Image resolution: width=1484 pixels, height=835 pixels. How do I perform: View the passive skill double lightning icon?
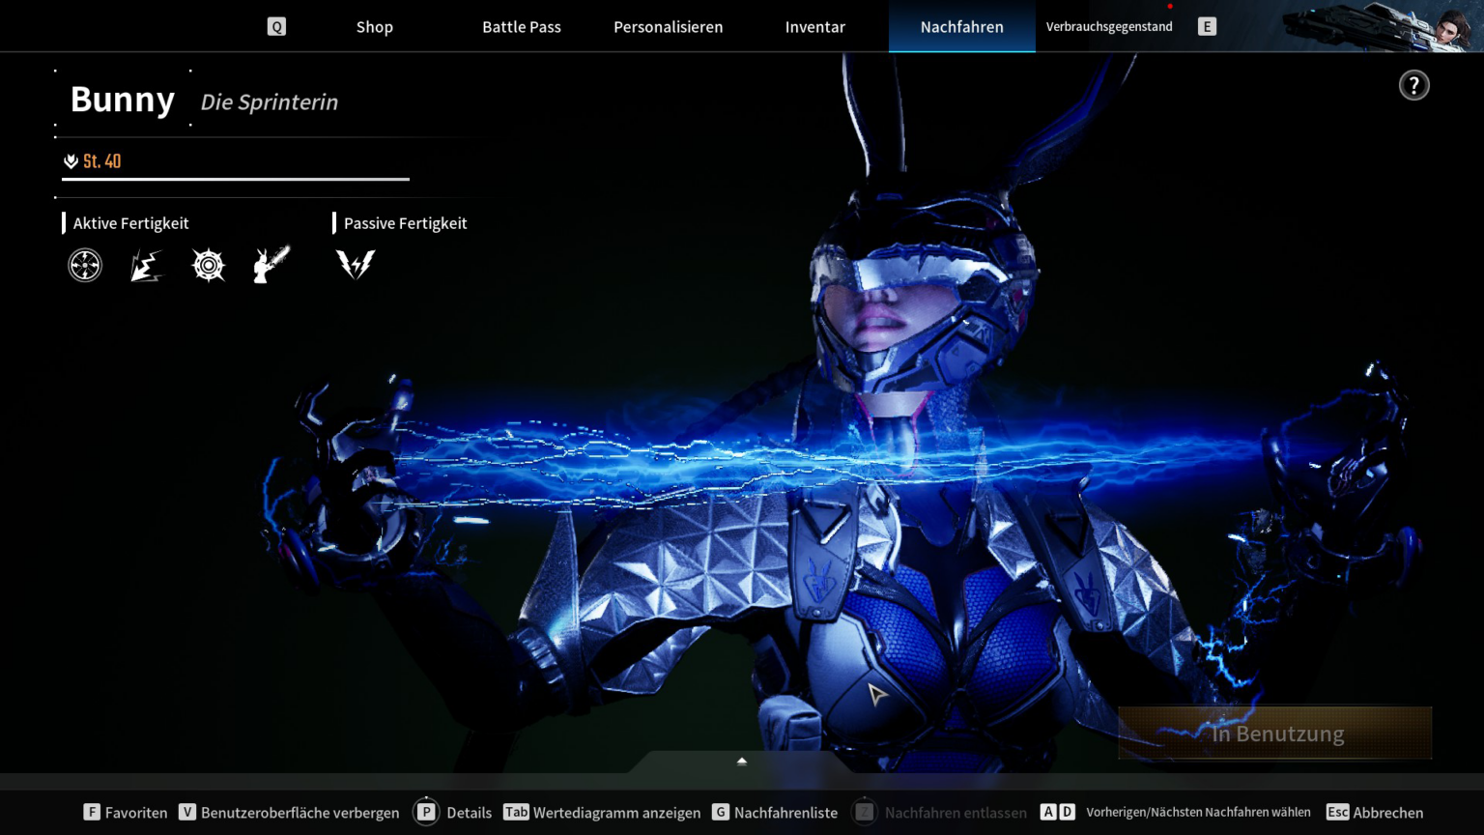coord(356,265)
